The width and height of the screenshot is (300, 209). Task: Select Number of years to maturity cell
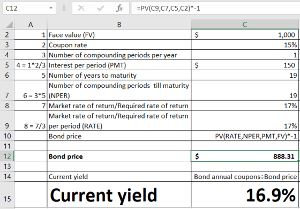[119, 75]
